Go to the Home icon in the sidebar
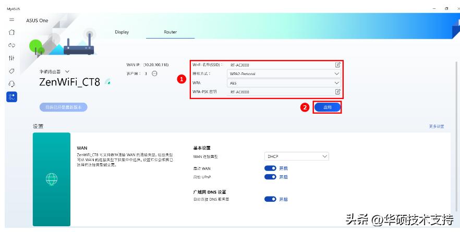Image resolution: width=460 pixels, height=232 pixels. click(11, 32)
